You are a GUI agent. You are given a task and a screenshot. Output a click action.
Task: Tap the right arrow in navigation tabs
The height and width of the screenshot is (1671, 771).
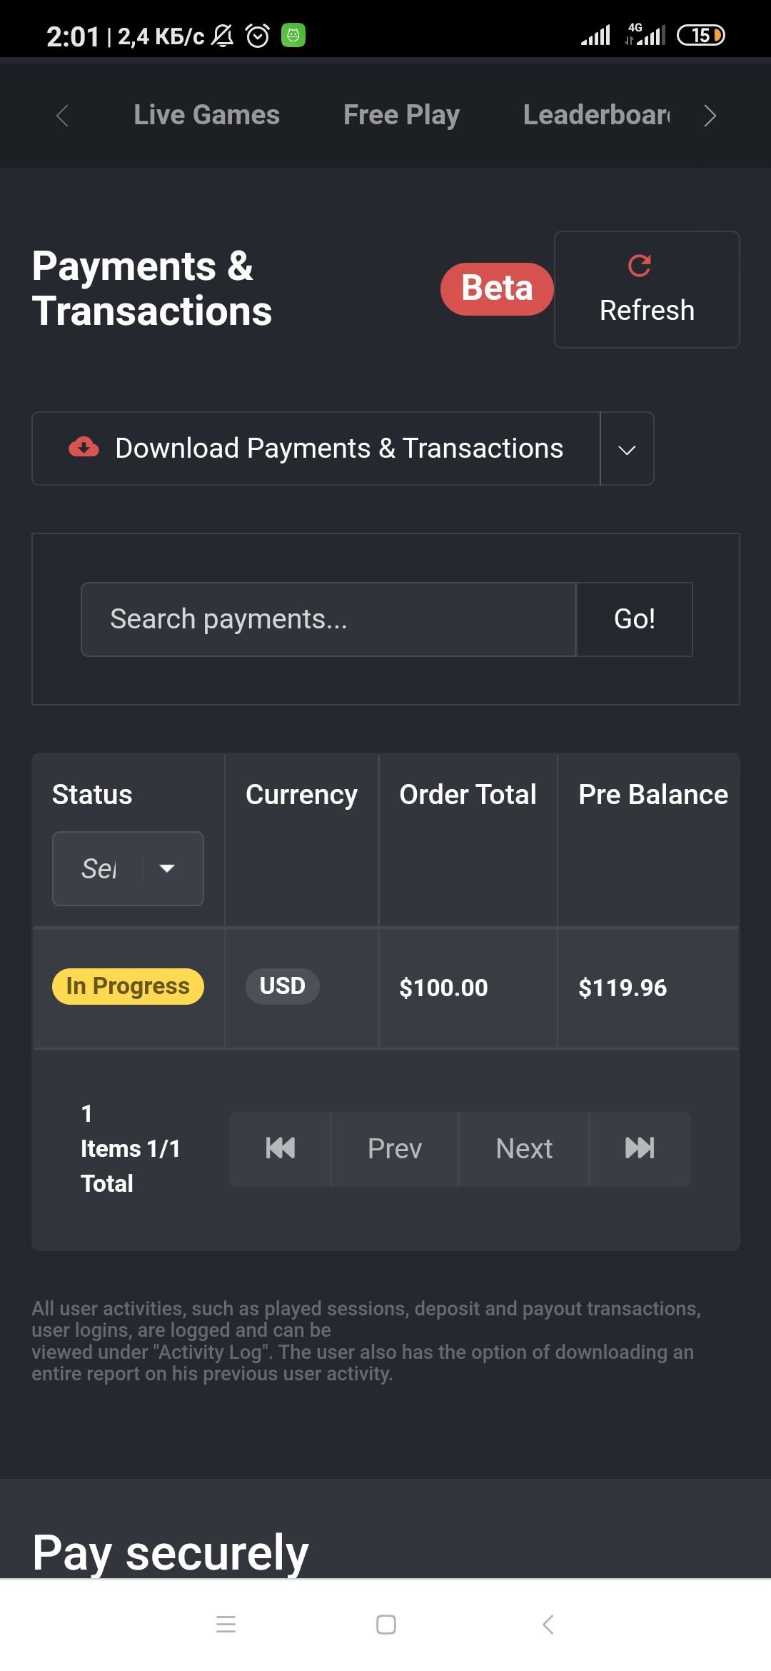pos(710,116)
